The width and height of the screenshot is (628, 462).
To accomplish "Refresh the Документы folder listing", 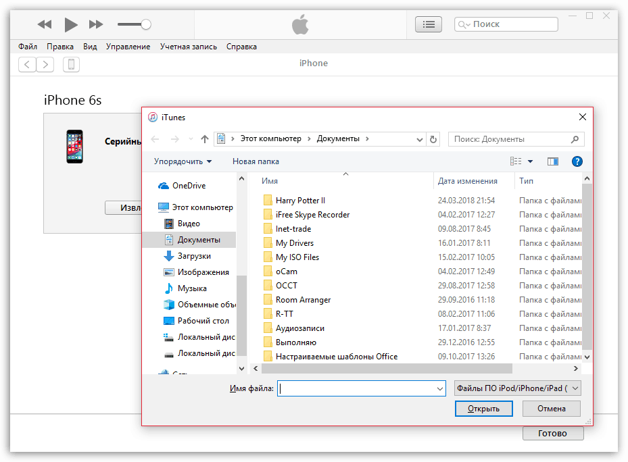I will pyautogui.click(x=433, y=139).
